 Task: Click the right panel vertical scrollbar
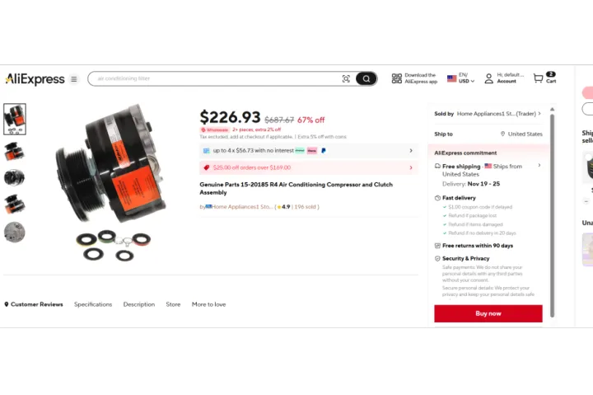point(552,215)
